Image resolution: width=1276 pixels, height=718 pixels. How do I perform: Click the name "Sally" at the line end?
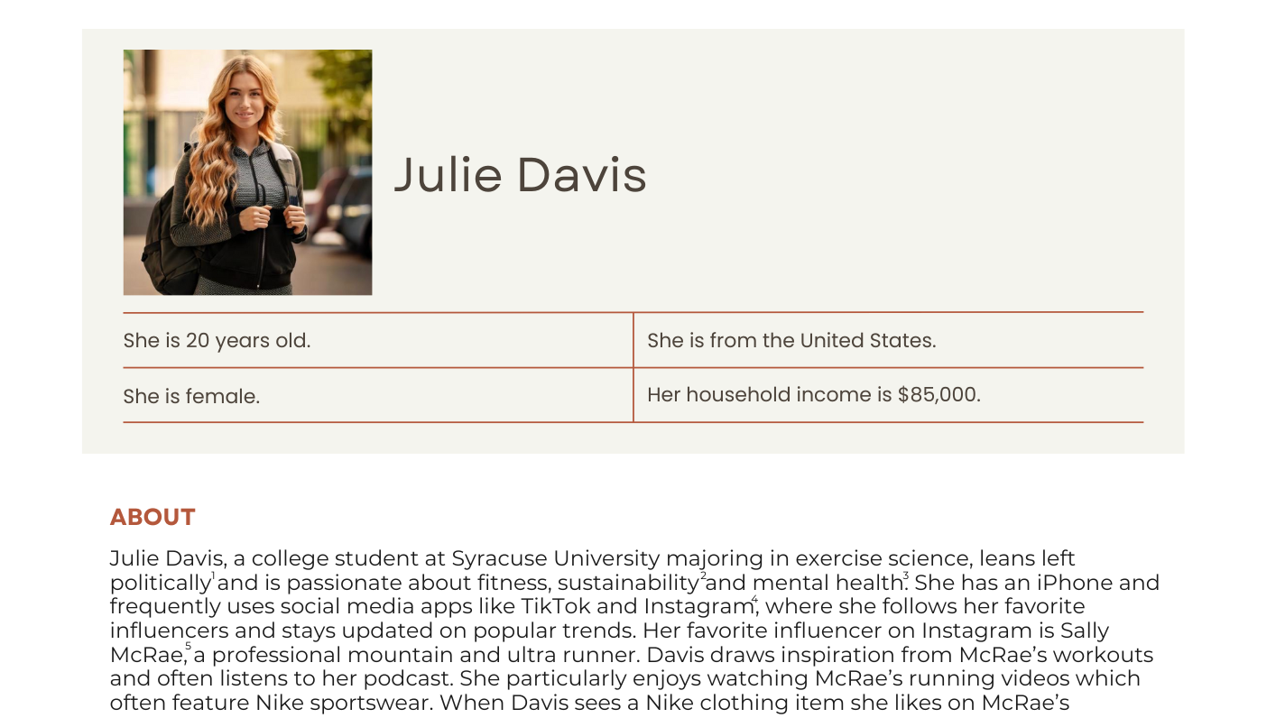[x=1085, y=631]
